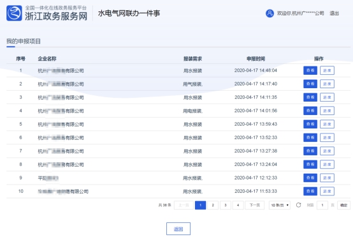
Task: Click 报装需求 column header
Action: pos(192,59)
